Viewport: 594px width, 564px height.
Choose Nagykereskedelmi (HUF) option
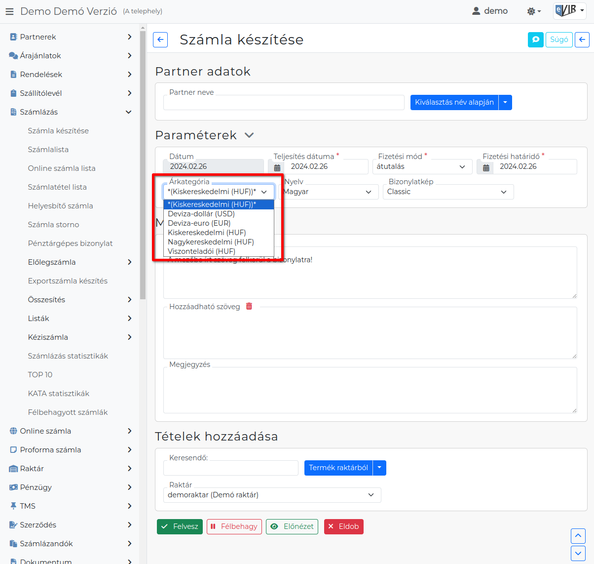point(211,242)
